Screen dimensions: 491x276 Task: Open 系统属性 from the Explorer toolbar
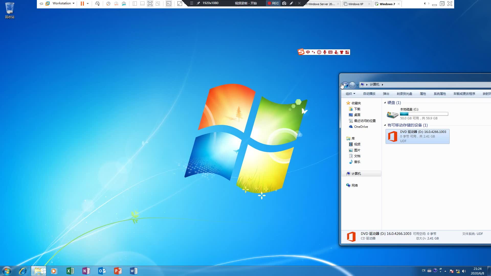pyautogui.click(x=440, y=94)
